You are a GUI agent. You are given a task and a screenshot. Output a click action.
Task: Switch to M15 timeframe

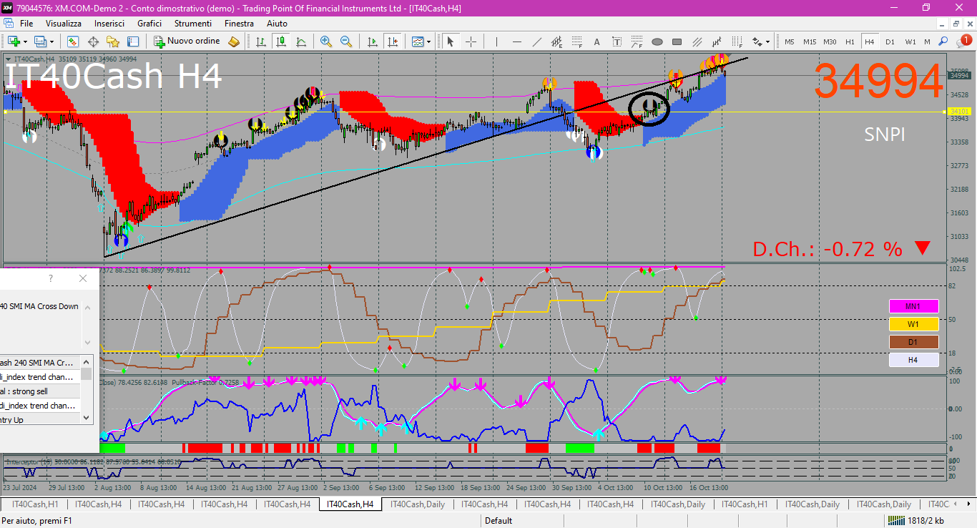point(810,41)
